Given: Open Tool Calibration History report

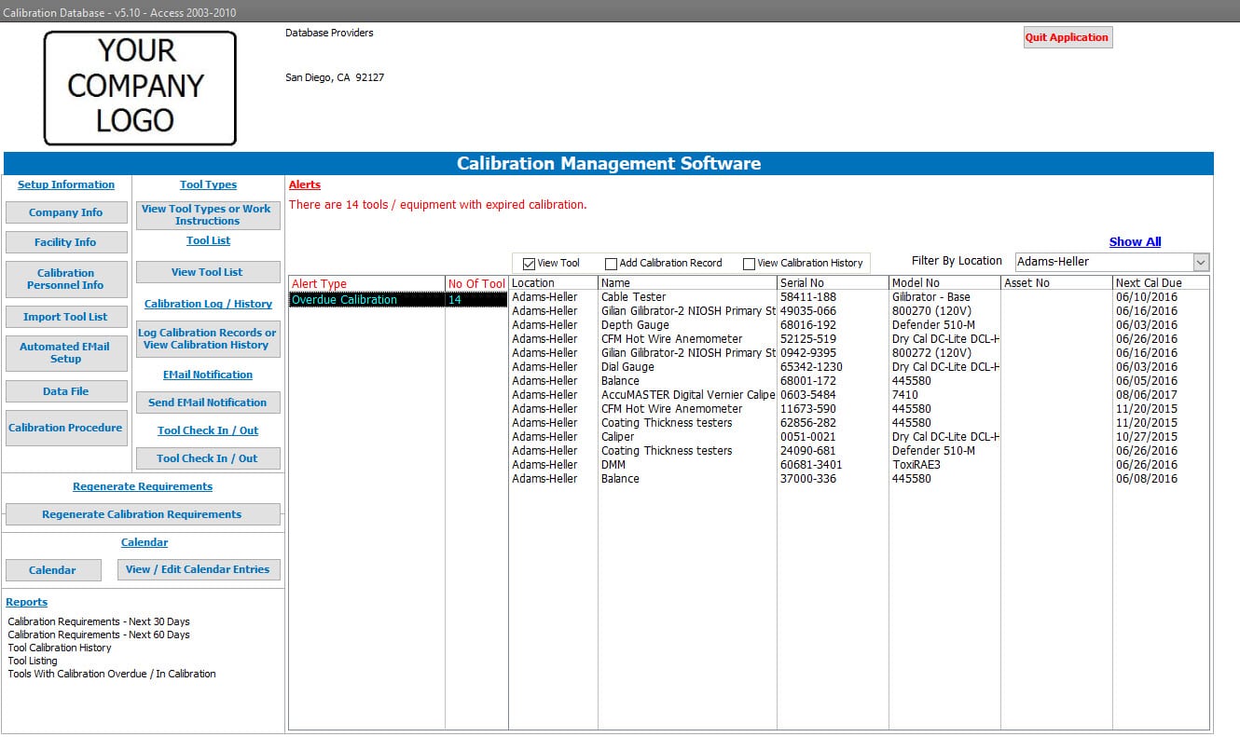Looking at the screenshot, I should (60, 648).
